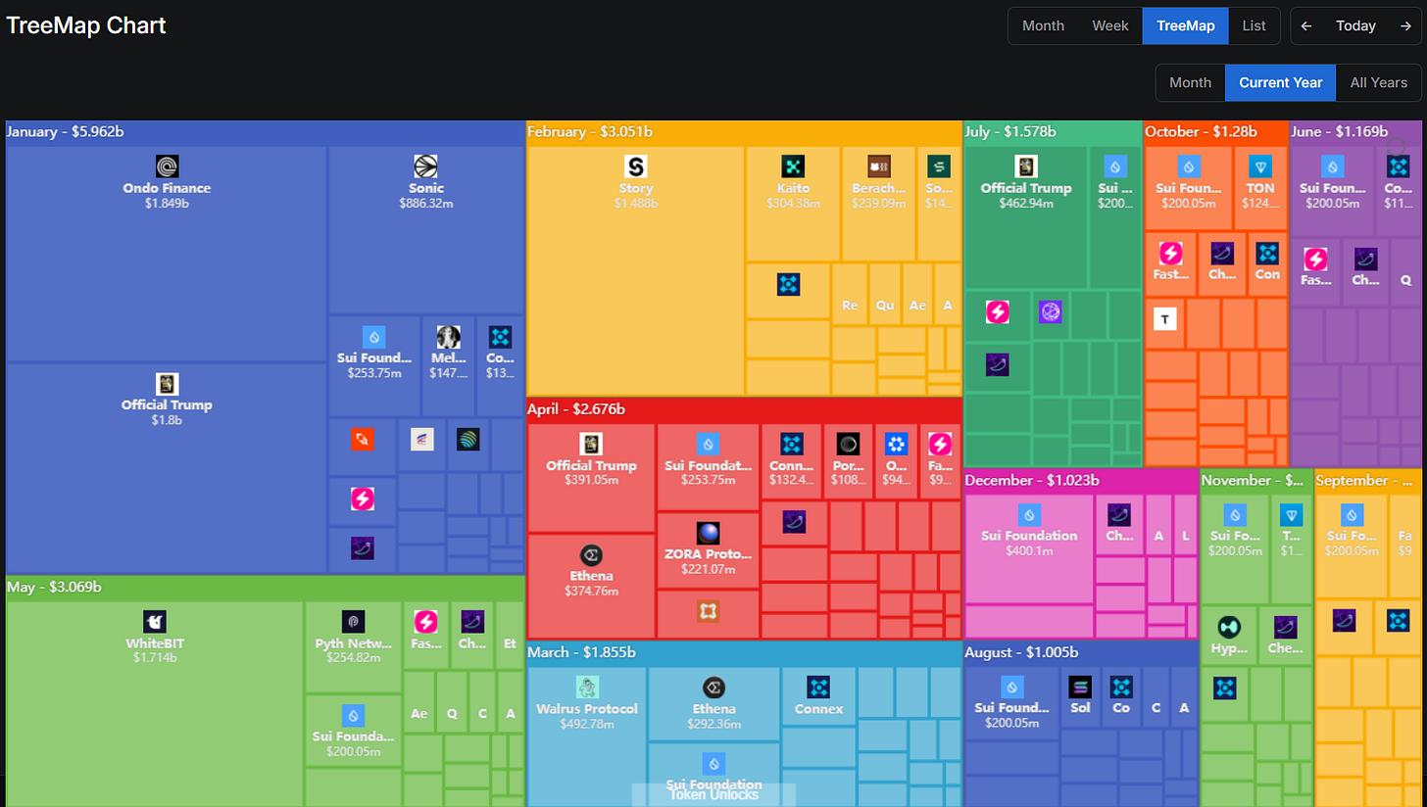Switch to the List view tab
Viewport: 1427px width, 807px height.
(1254, 25)
